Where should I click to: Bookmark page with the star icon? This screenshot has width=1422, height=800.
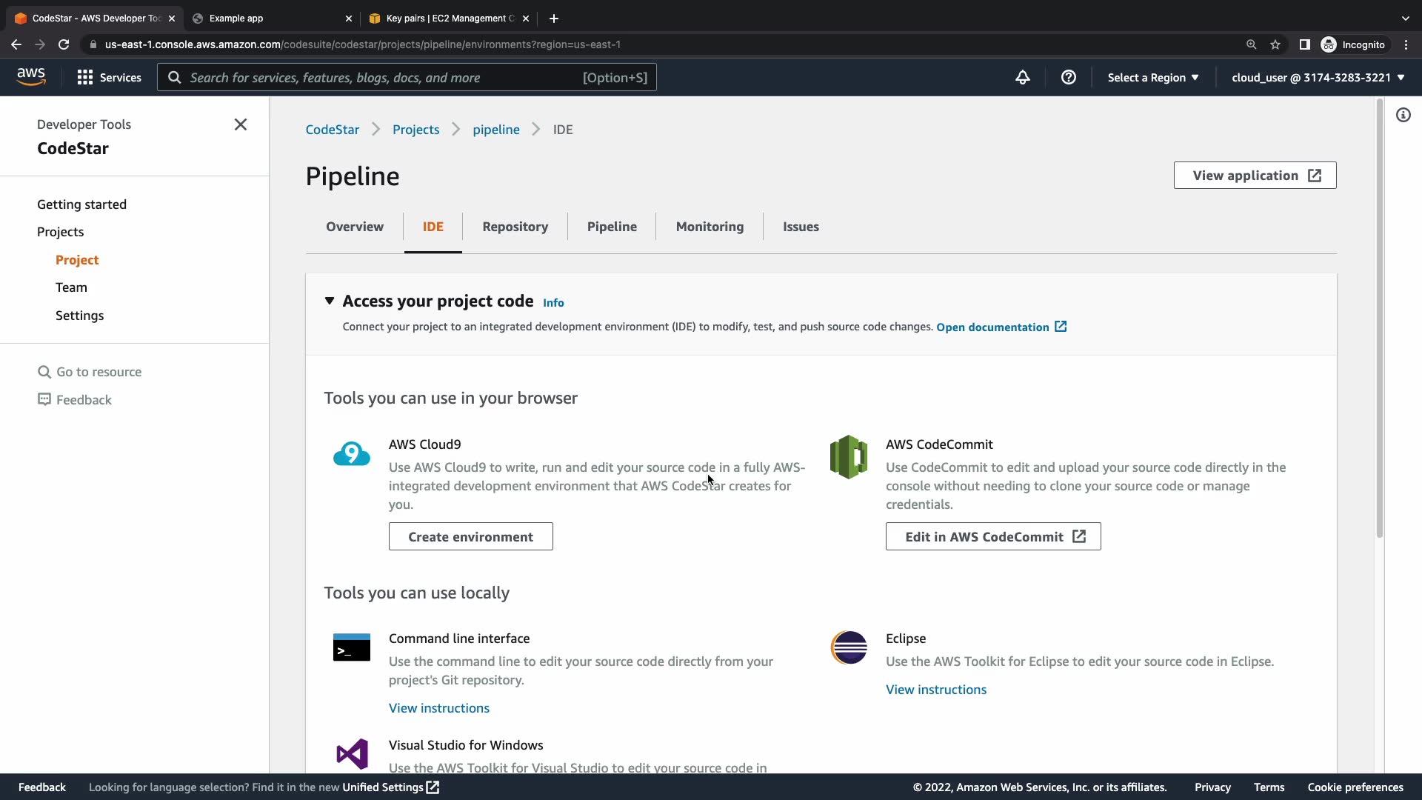1275,44
